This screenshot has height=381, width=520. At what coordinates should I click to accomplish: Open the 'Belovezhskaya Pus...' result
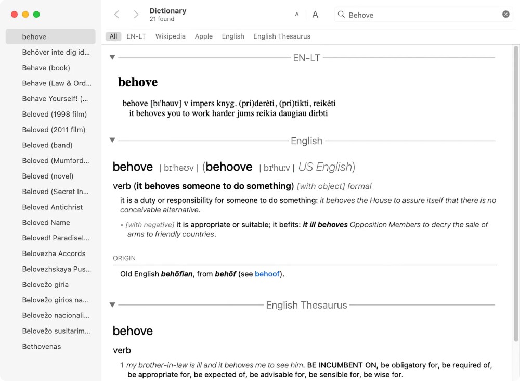(x=50, y=269)
